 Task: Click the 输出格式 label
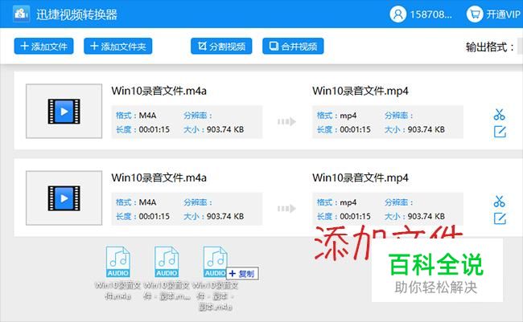(490, 47)
